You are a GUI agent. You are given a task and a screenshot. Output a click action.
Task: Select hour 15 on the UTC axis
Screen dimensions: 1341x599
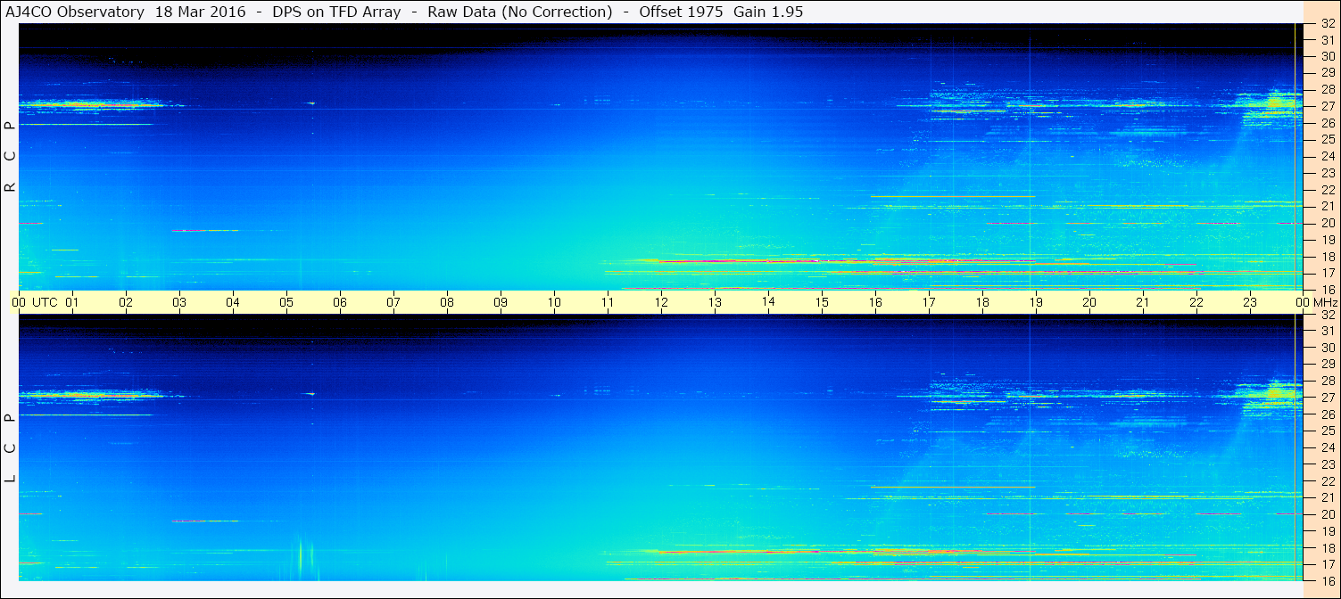pos(822,302)
